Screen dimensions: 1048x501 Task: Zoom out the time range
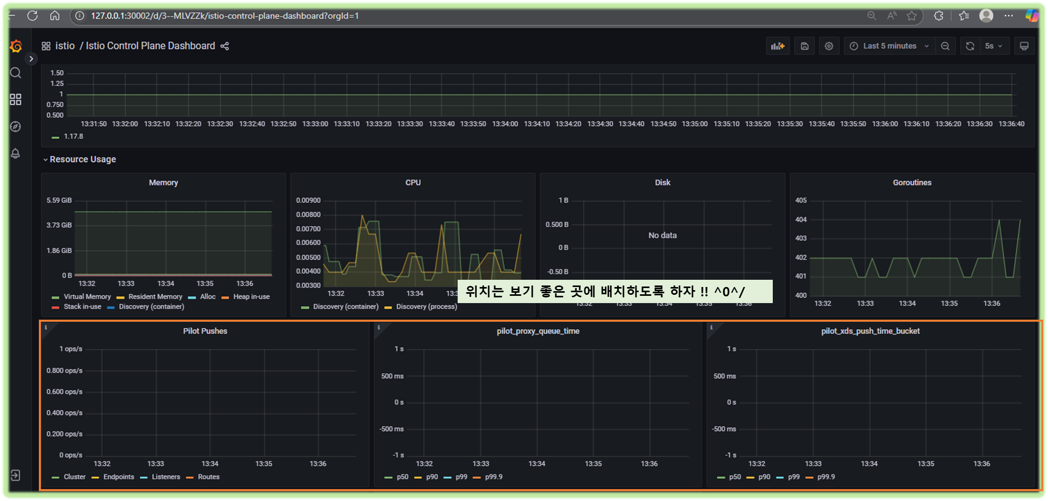[x=945, y=46]
